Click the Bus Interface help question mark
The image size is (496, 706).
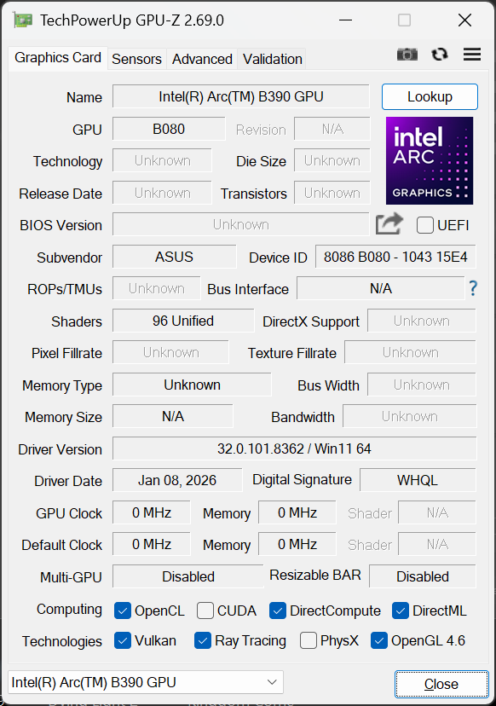(x=473, y=288)
